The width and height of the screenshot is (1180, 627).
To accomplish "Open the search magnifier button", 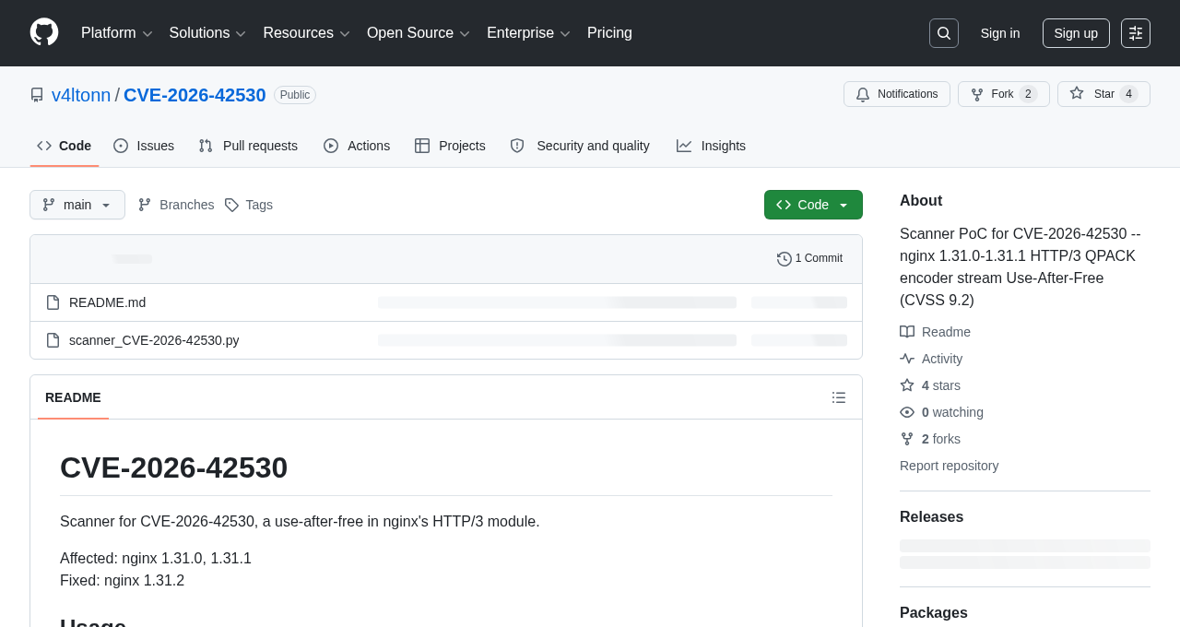I will (x=944, y=33).
